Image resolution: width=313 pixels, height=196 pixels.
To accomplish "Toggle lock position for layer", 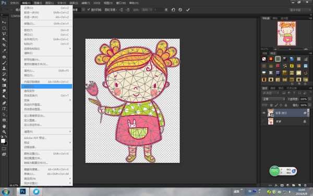I will (281, 105).
